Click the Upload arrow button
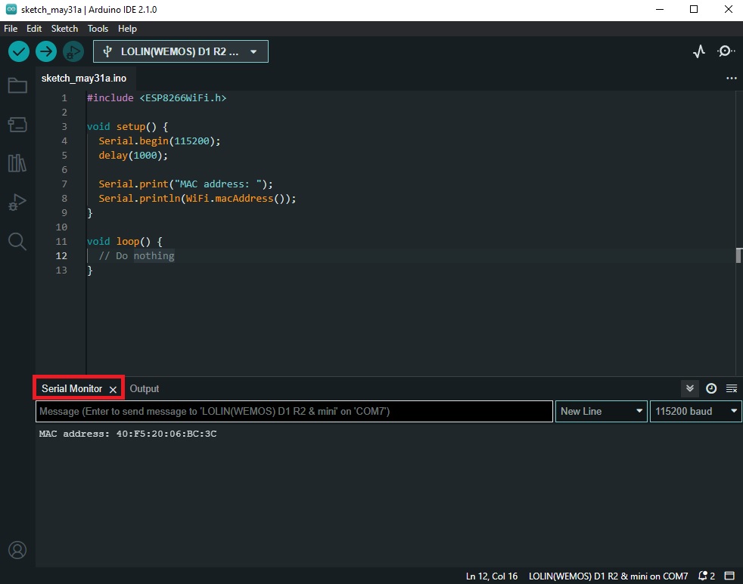This screenshot has height=584, width=743. tap(46, 51)
